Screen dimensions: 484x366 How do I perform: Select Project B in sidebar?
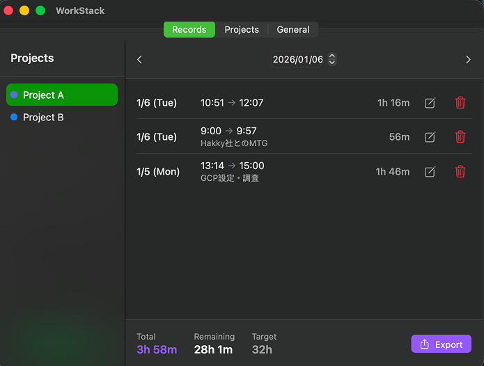click(x=62, y=117)
